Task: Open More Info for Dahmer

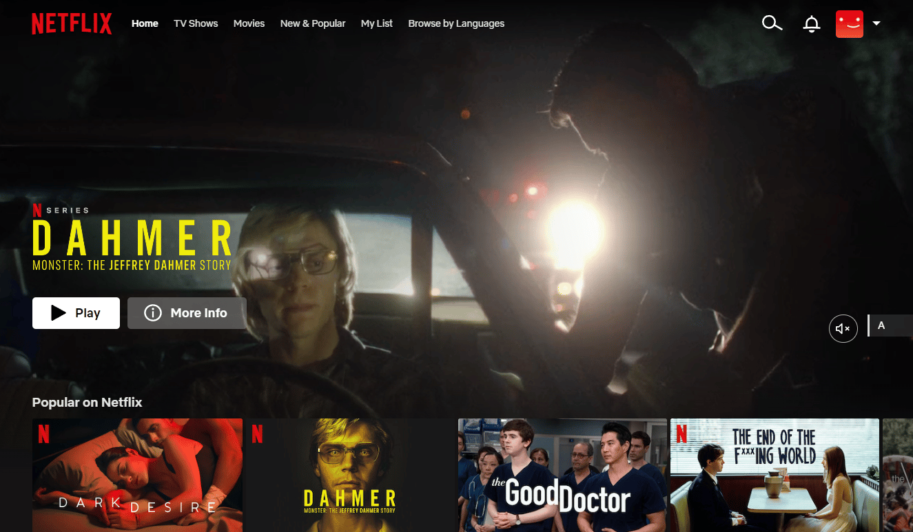Action: (187, 313)
